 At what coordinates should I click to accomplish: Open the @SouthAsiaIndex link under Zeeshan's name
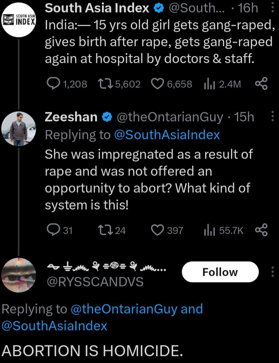[x=167, y=135]
